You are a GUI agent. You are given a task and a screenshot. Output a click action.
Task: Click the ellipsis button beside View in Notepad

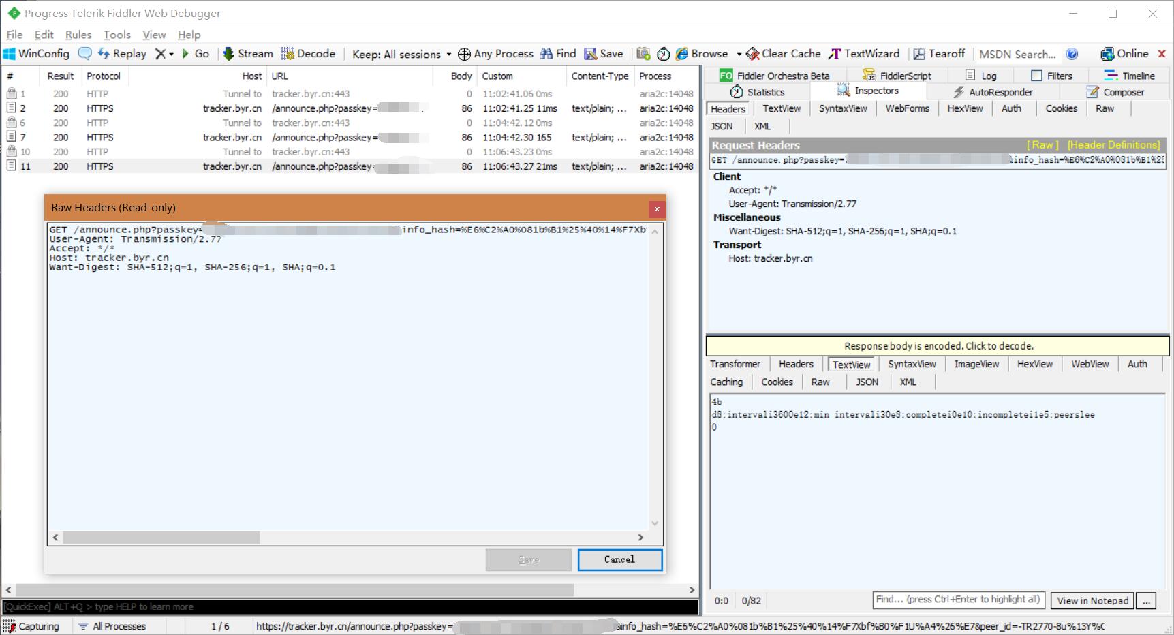(x=1147, y=600)
